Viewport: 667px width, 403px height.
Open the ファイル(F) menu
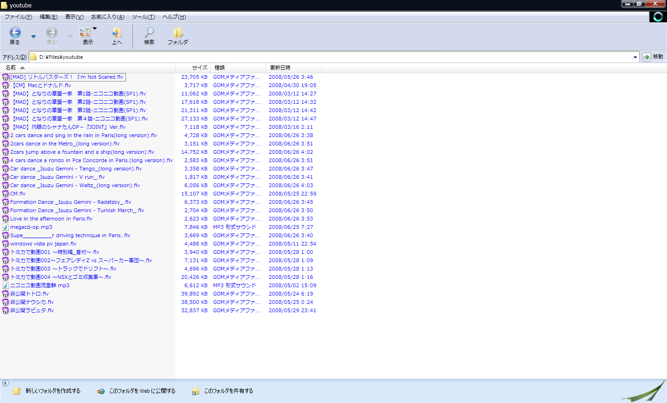[19, 17]
